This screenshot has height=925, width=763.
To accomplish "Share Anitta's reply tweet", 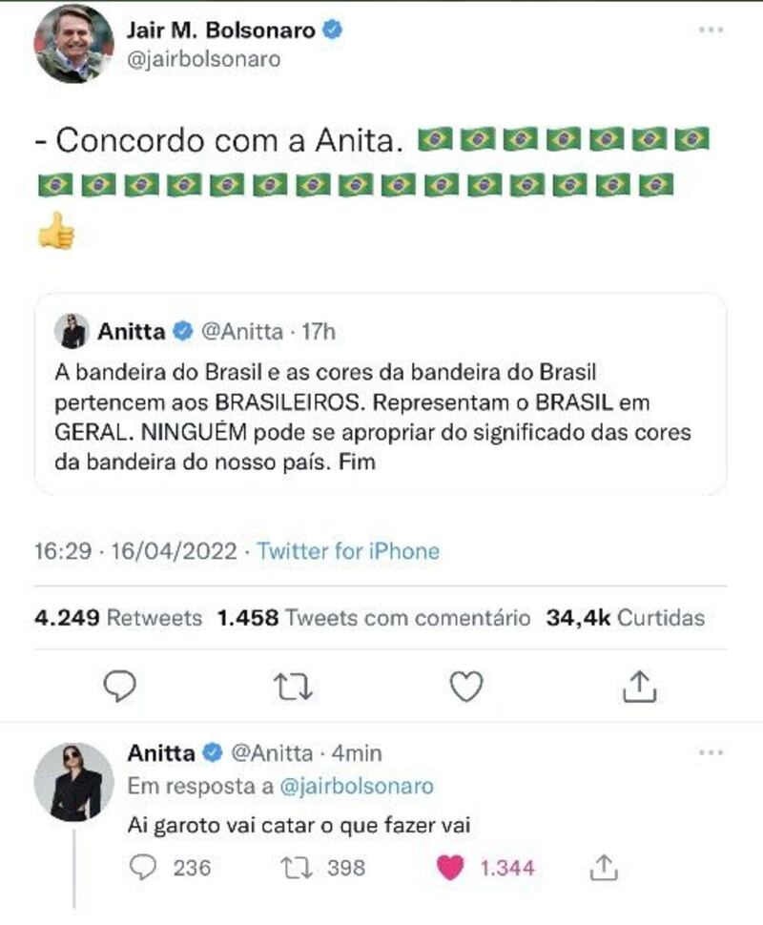I will pyautogui.click(x=603, y=867).
